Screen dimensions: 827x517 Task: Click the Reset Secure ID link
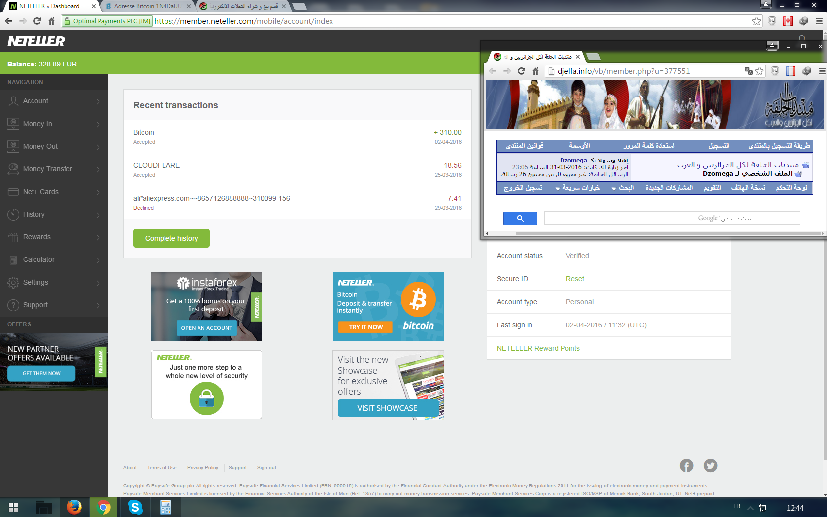tap(575, 279)
